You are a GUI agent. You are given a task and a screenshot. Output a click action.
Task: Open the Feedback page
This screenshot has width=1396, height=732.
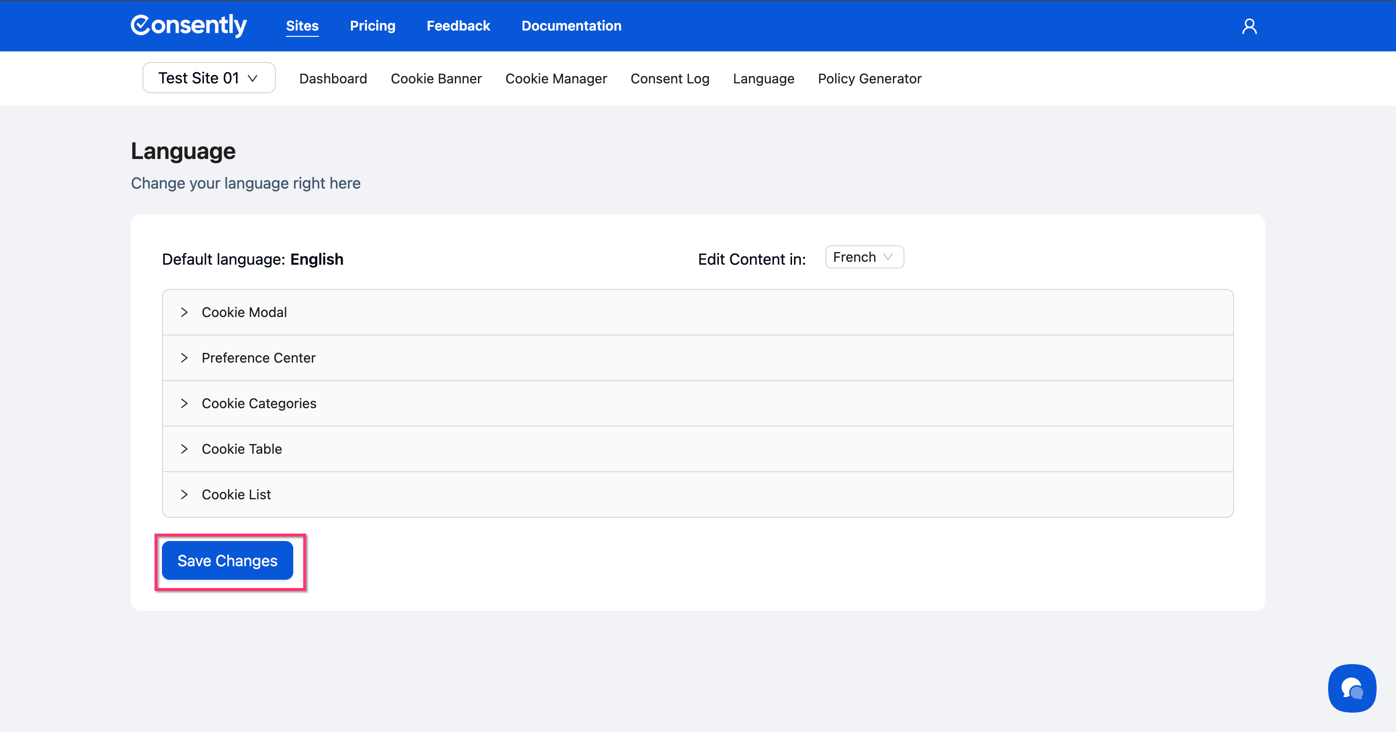(458, 26)
